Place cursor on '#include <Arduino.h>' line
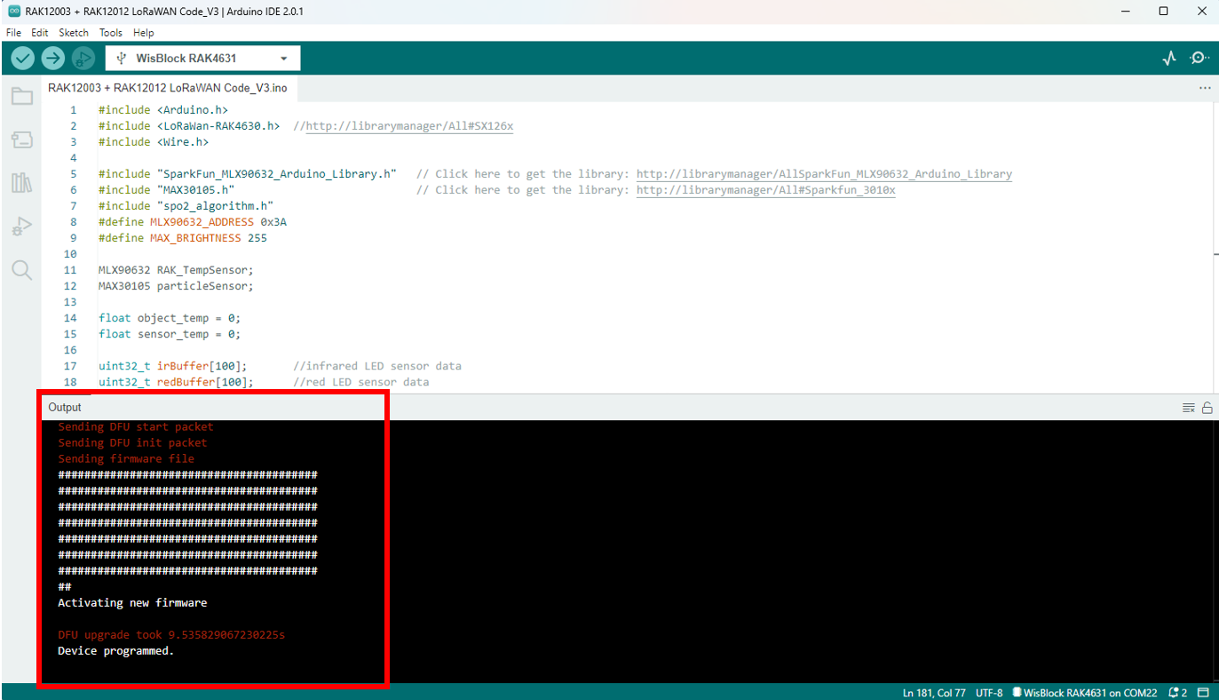The height and width of the screenshot is (700, 1219). (x=163, y=110)
